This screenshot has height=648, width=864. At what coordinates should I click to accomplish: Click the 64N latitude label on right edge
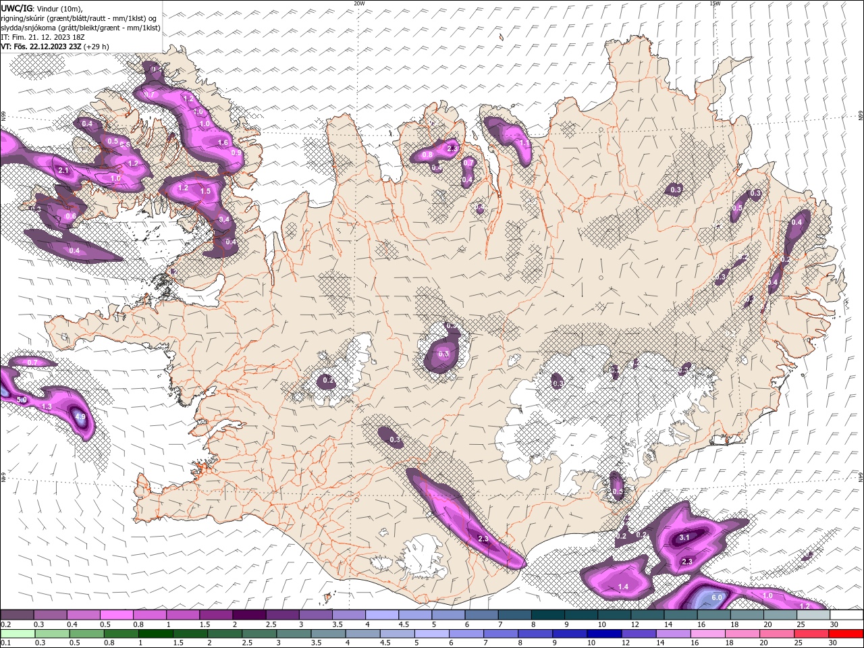(861, 476)
